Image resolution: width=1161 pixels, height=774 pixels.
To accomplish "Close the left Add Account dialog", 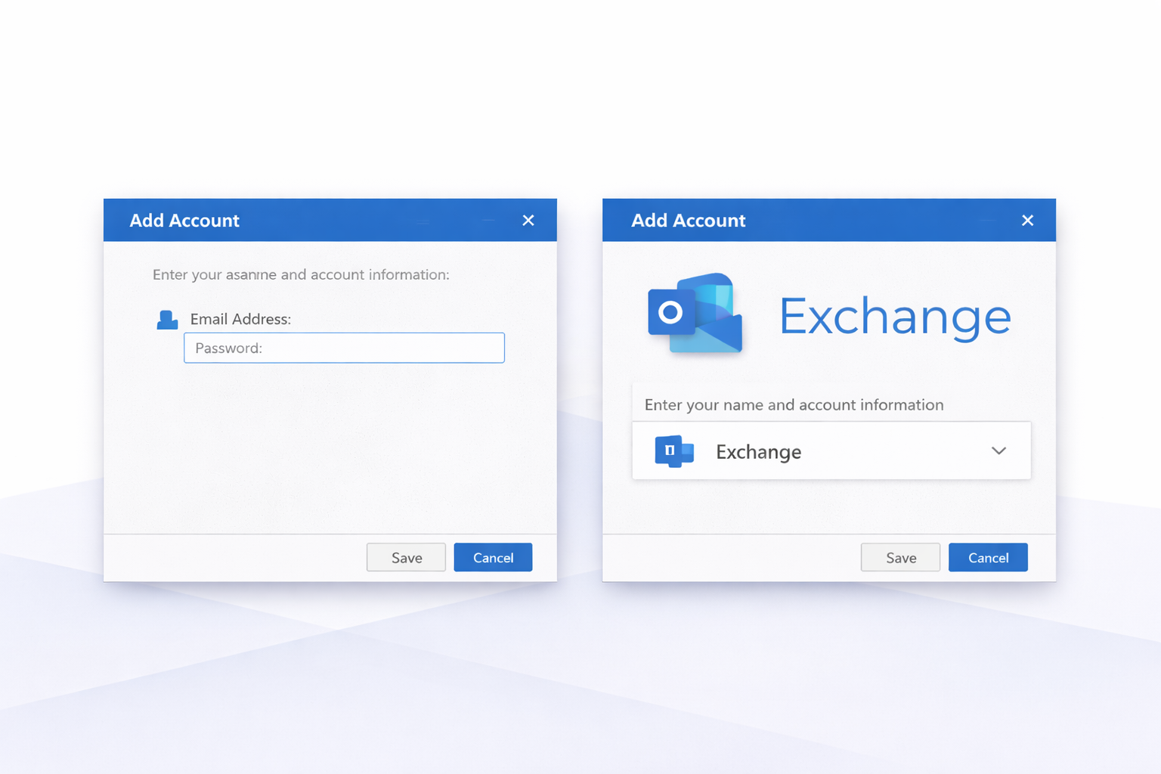I will tap(528, 220).
